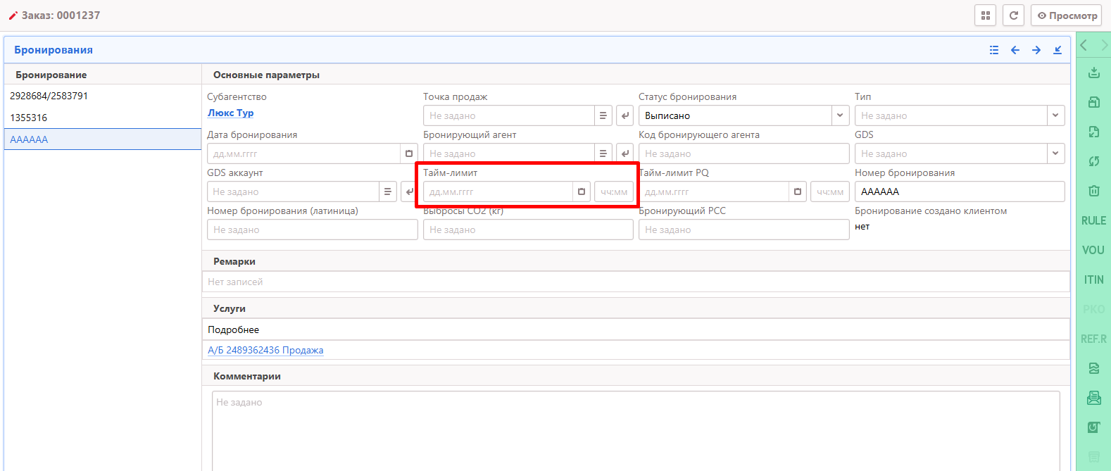Image resolution: width=1111 pixels, height=471 pixels.
Task: Expand the Статус бронирования dropdown
Action: click(840, 115)
